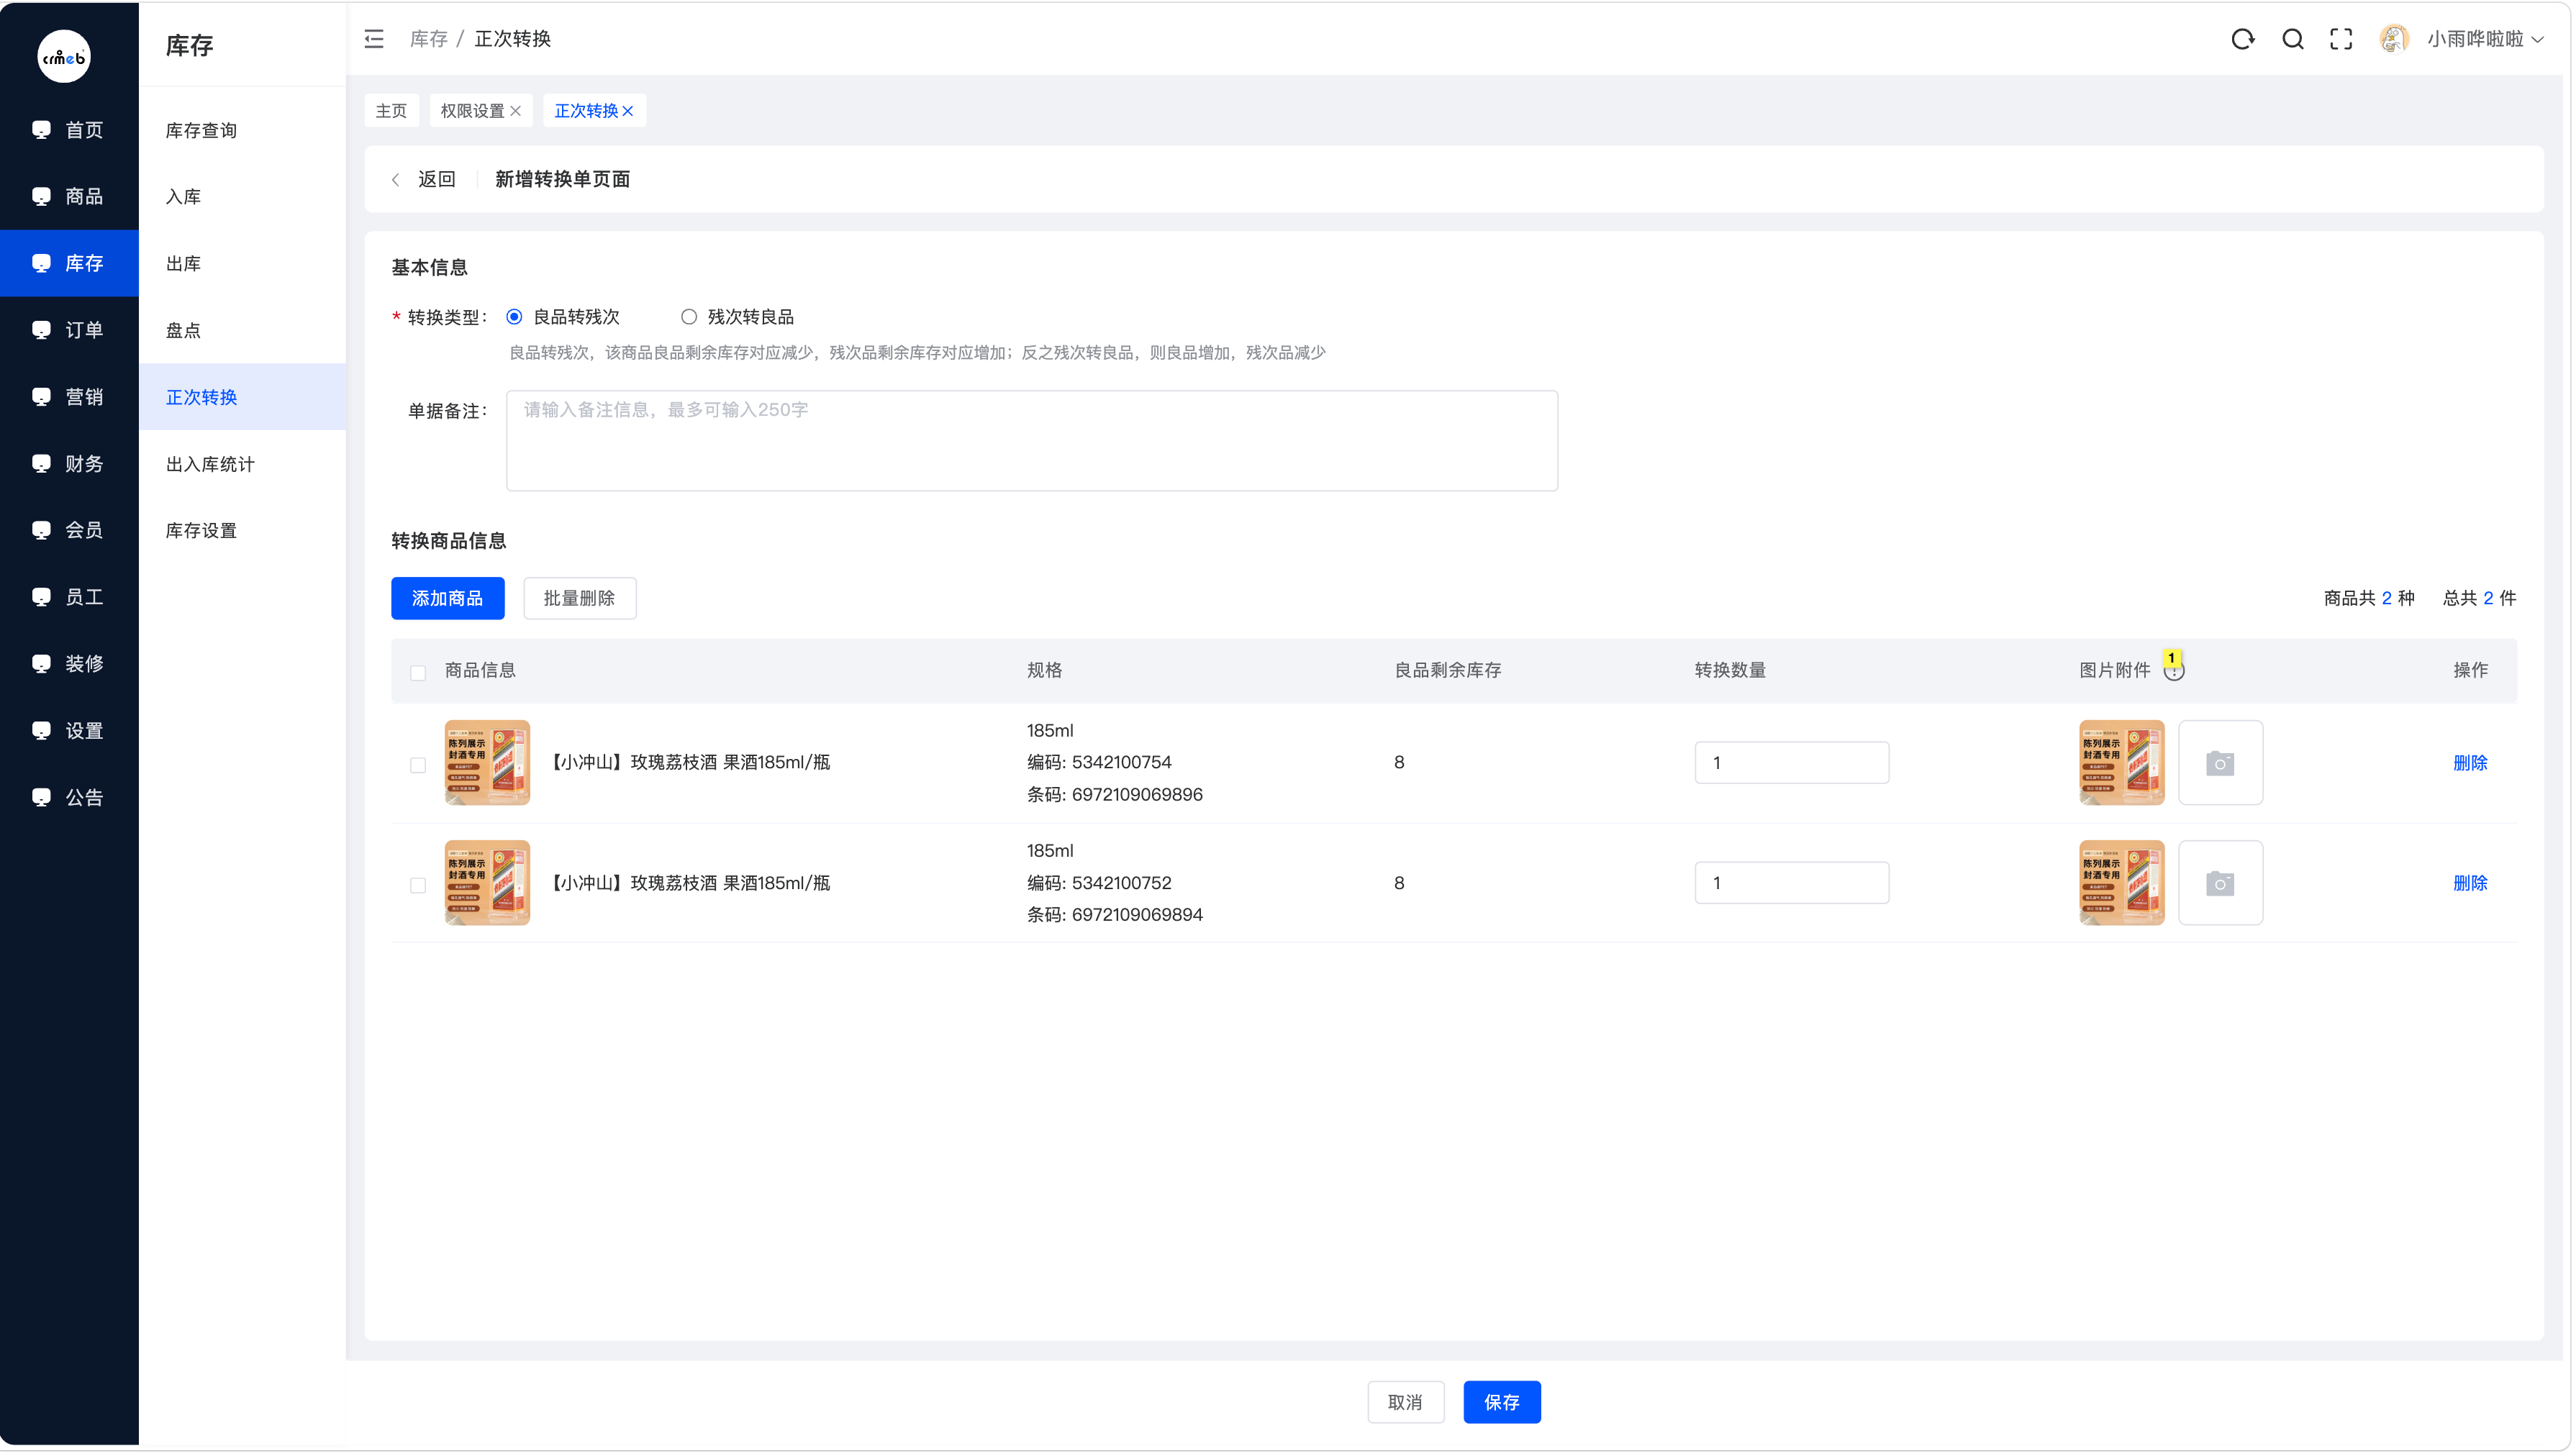Viewport: 2576px width, 1456px height.
Task: Select the 残次转良品 radio option
Action: click(688, 317)
